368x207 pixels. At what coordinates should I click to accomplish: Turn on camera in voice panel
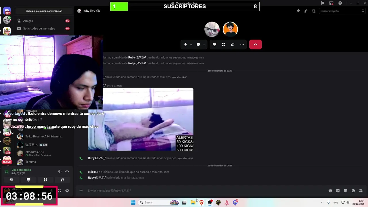11,180
